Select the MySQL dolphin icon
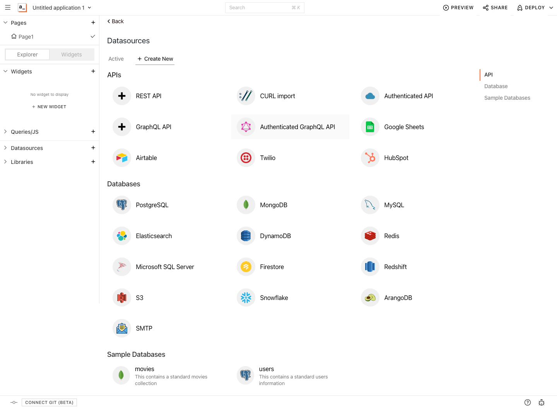 370,205
